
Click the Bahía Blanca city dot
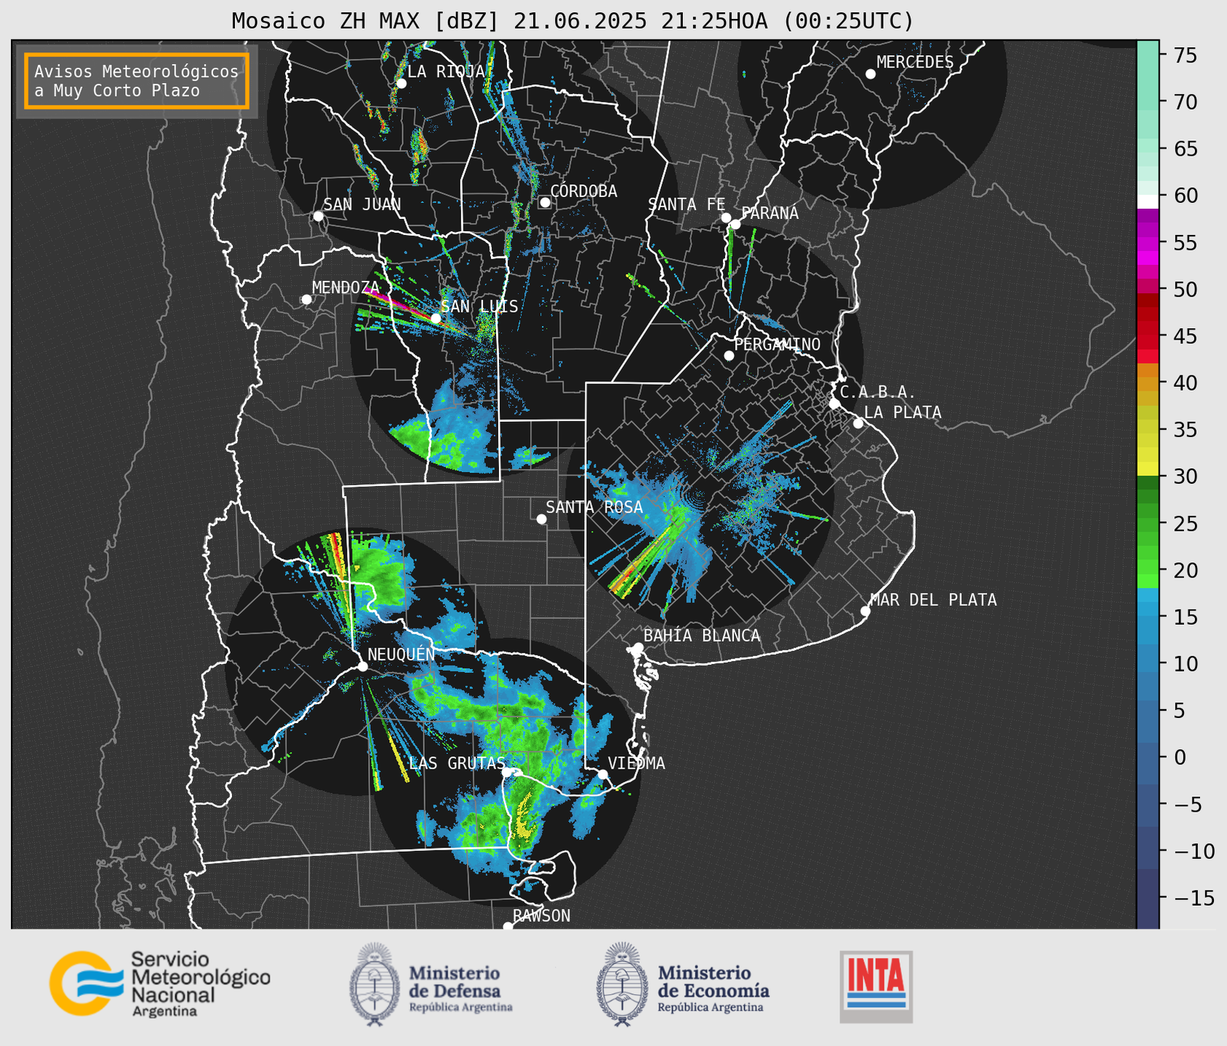click(x=638, y=647)
